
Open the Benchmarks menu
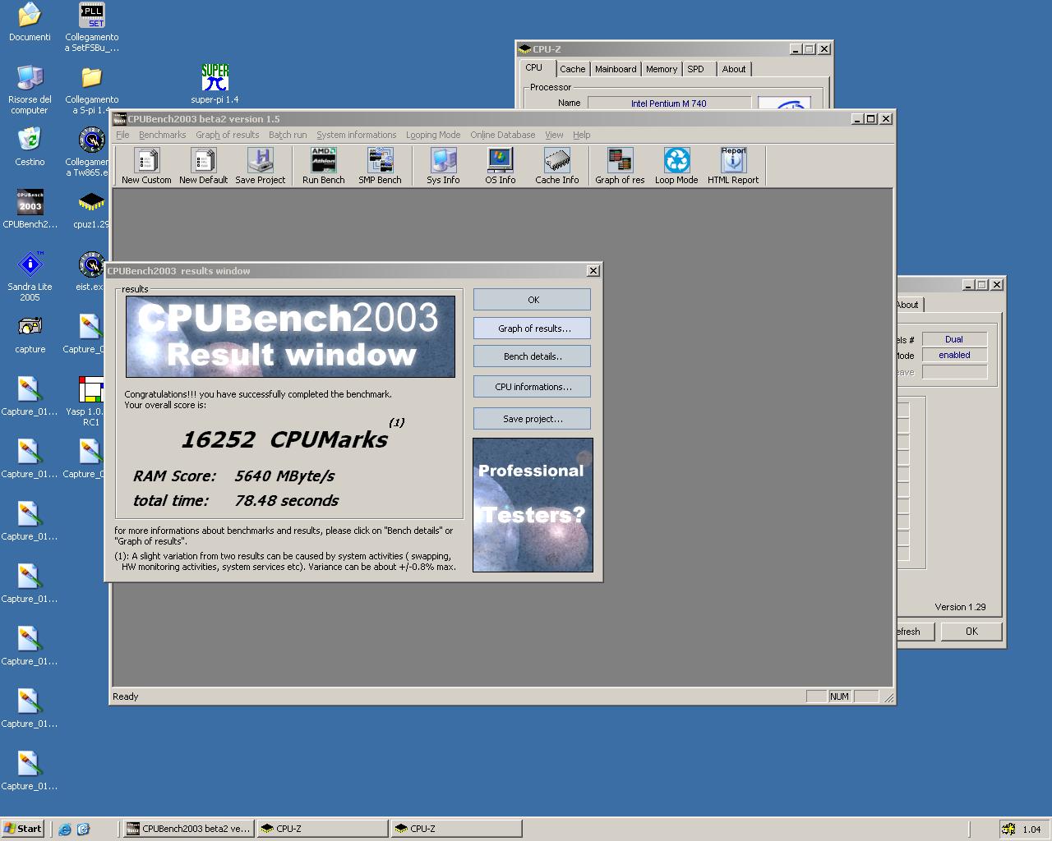click(162, 135)
